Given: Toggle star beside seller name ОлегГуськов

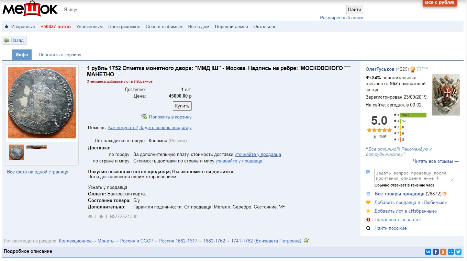Looking at the screenshot, I should (419, 69).
